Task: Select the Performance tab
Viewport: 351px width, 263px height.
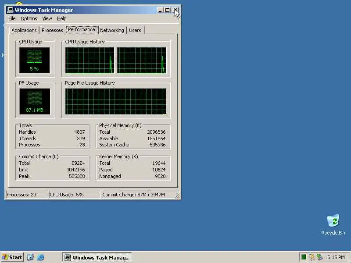Action: (82, 29)
